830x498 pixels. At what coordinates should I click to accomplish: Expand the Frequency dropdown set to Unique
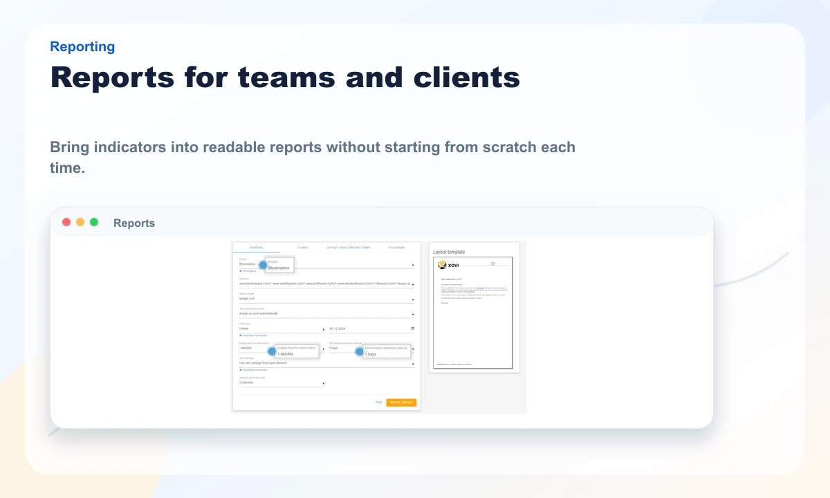pyautogui.click(x=282, y=329)
